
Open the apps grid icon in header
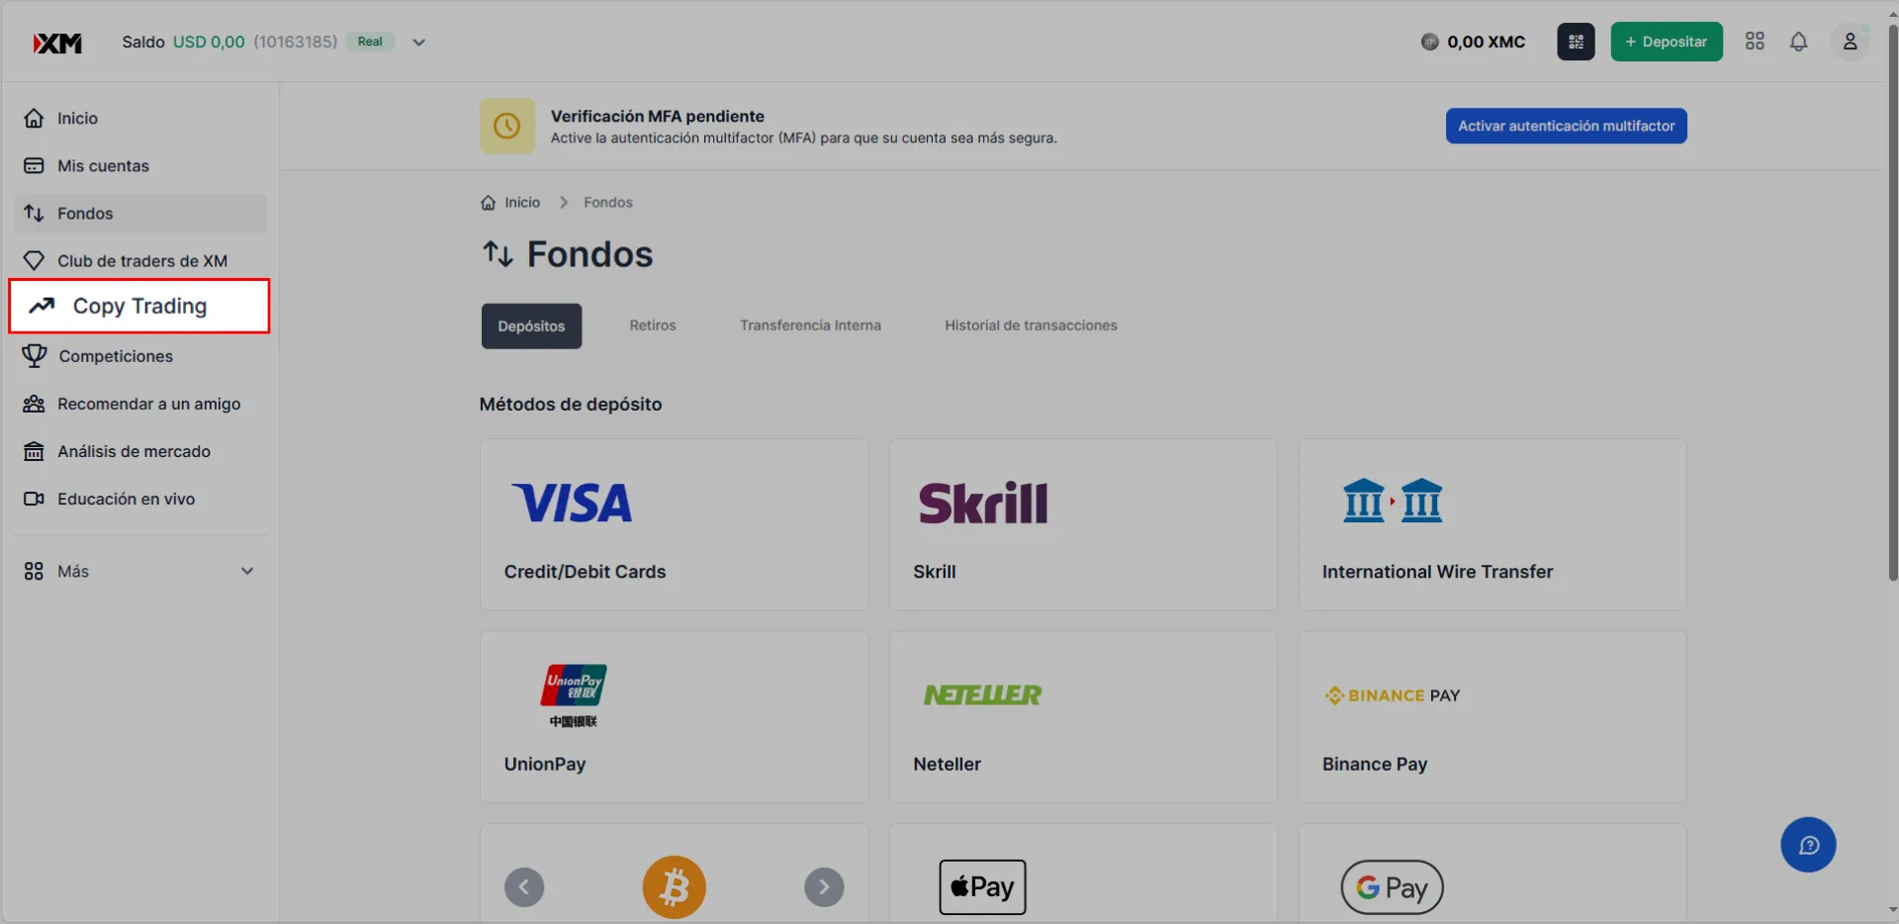pos(1755,42)
